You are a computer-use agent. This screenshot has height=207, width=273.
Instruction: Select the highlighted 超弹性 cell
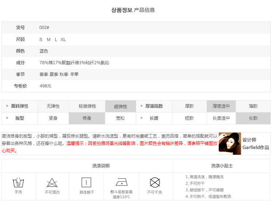coord(121,106)
